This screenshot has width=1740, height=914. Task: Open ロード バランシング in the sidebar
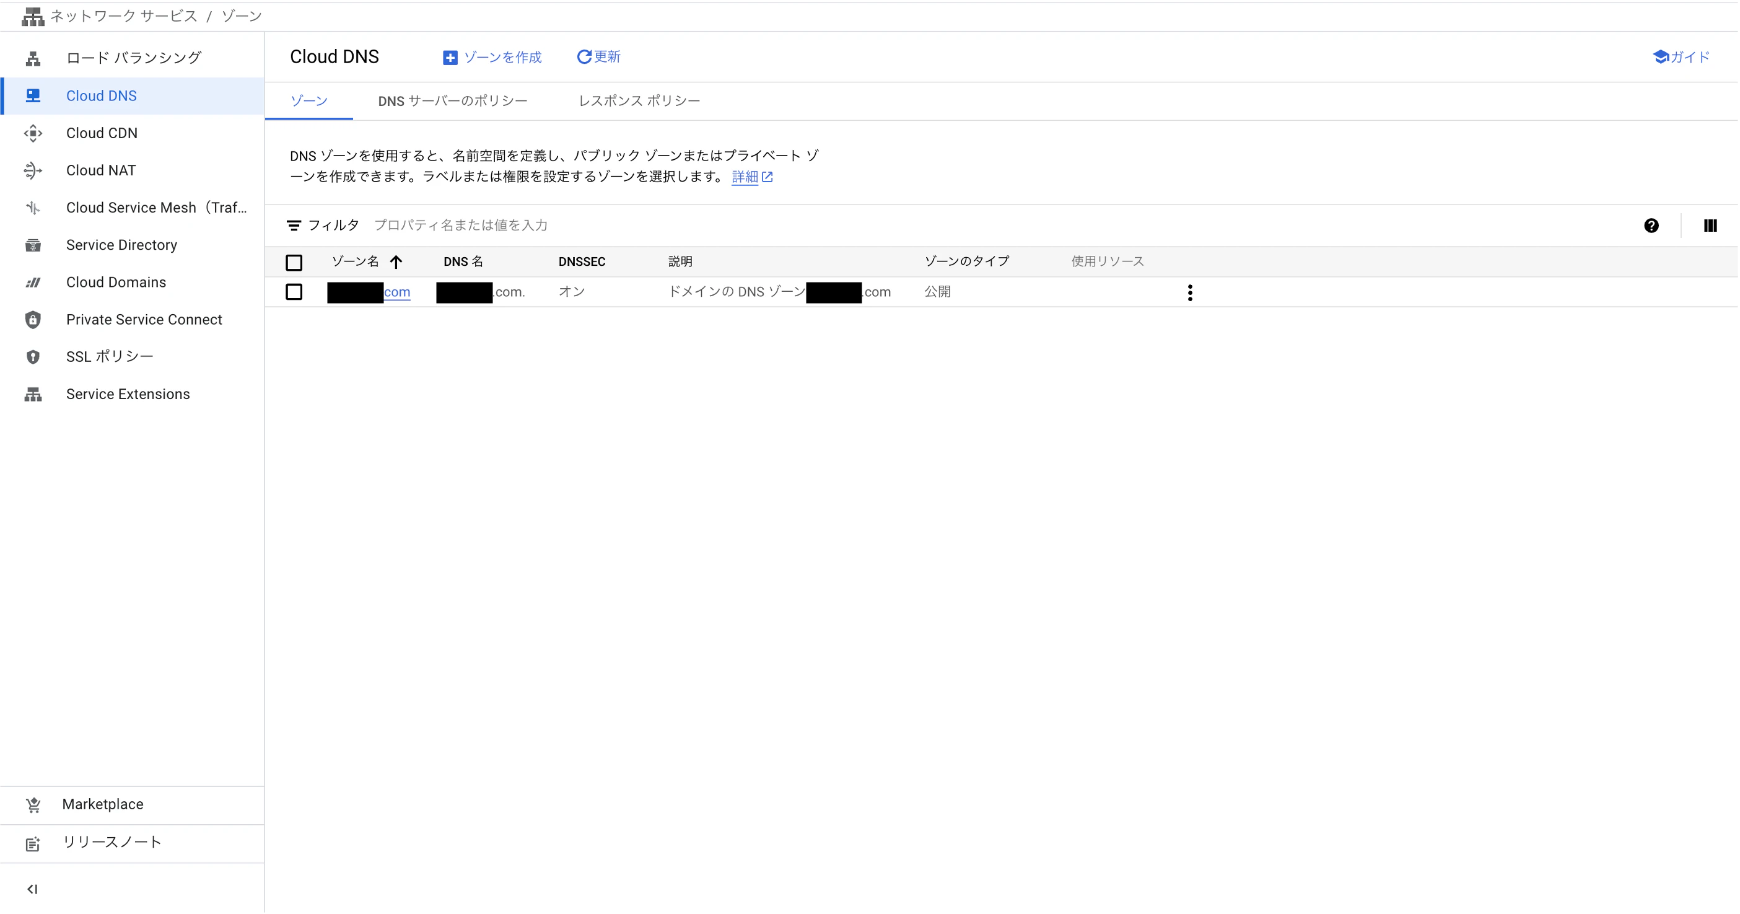(133, 58)
